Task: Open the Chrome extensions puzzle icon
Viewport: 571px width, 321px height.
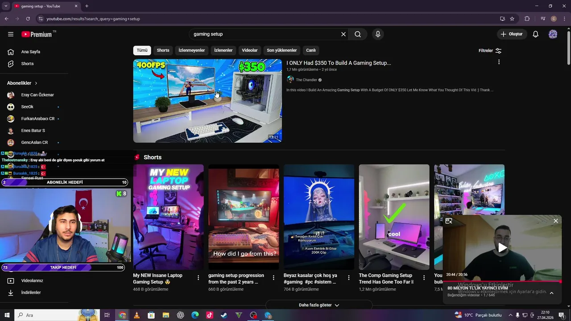Action: [x=527, y=19]
